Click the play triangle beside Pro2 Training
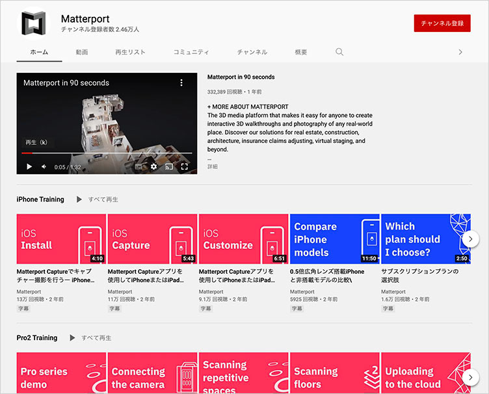 [72, 338]
